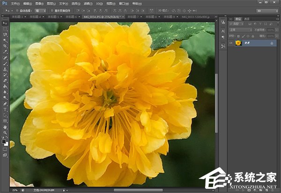The image size is (281, 193).
Task: Hide the 背景 layer using its eye icon
Action: (230, 43)
